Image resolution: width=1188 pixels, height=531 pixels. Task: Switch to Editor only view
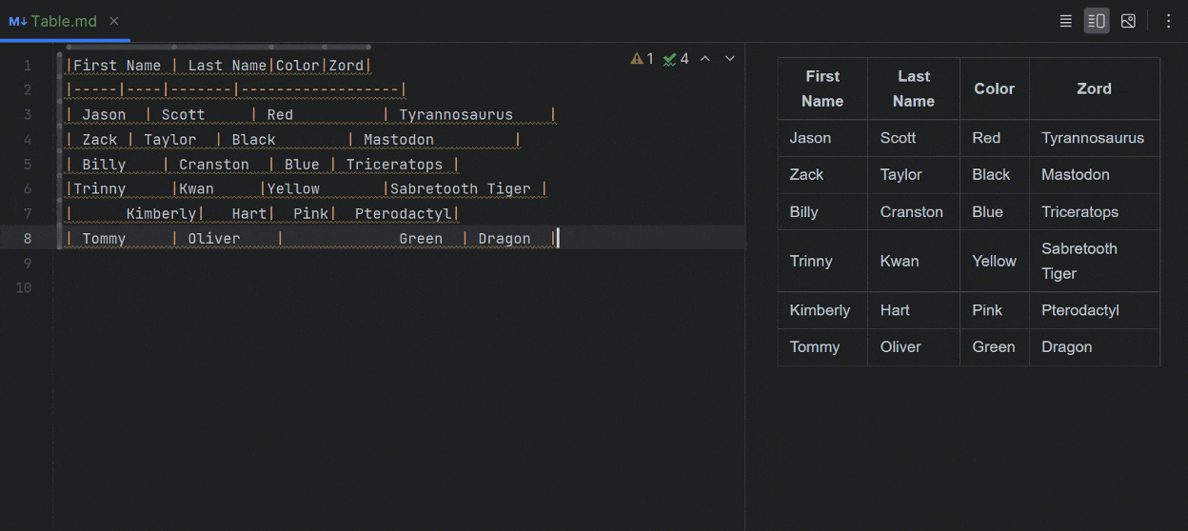click(x=1066, y=21)
